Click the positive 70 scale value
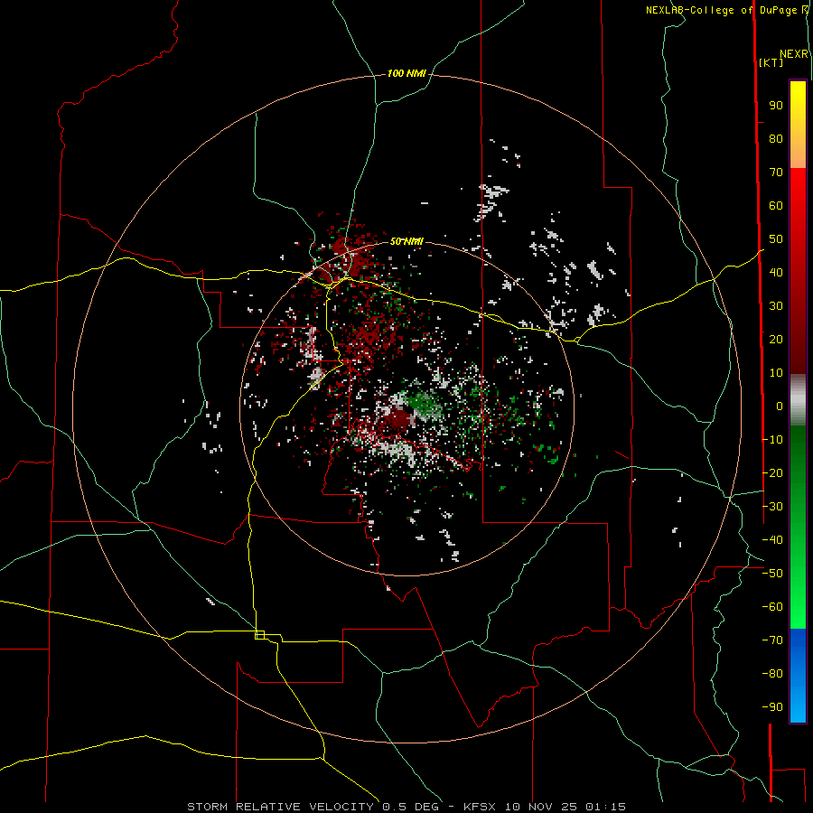 pyautogui.click(x=776, y=173)
